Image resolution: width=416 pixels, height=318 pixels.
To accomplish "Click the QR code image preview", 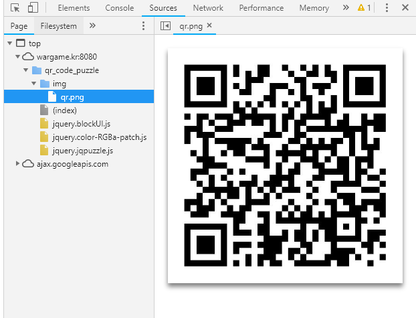I will pos(285,165).
